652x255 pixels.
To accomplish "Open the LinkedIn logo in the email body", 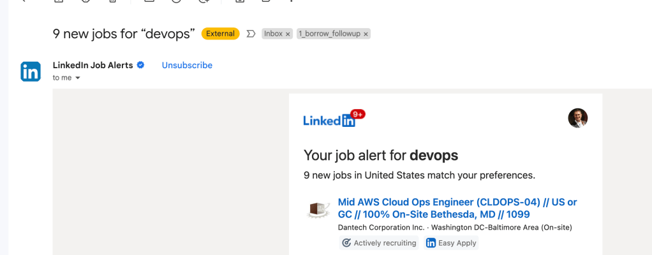I will tap(329, 120).
